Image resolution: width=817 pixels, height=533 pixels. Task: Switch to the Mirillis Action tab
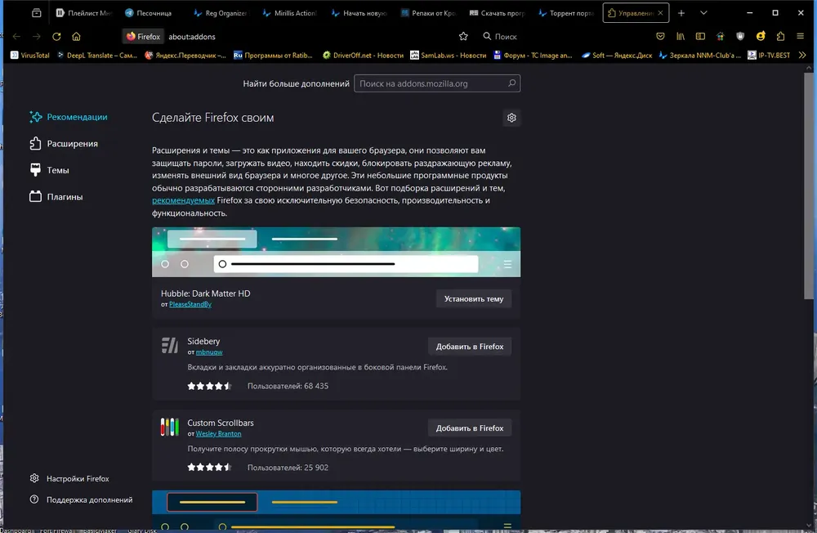(289, 13)
